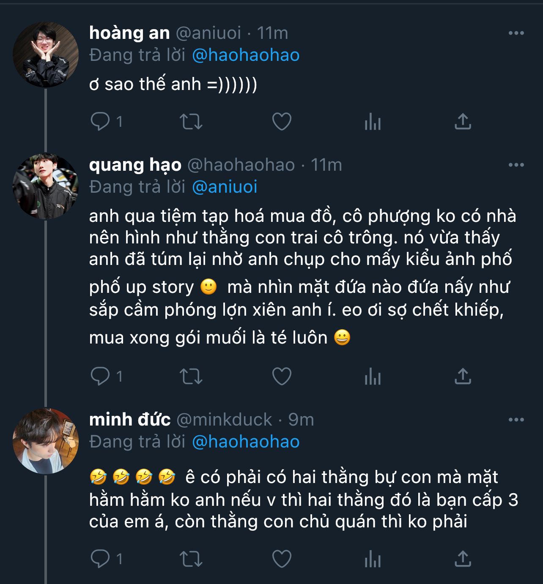Like quang hạo's tweet

[282, 376]
